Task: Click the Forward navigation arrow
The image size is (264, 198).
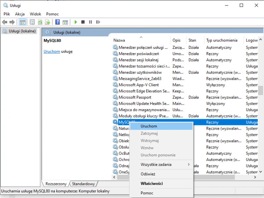Action: point(13,22)
